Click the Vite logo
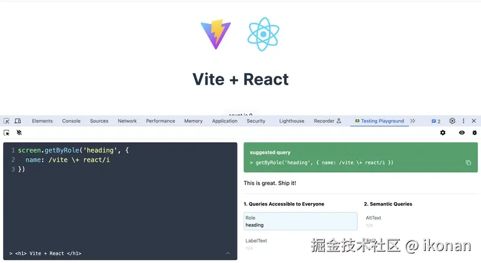Viewport: 481px width, 263px height. click(216, 34)
